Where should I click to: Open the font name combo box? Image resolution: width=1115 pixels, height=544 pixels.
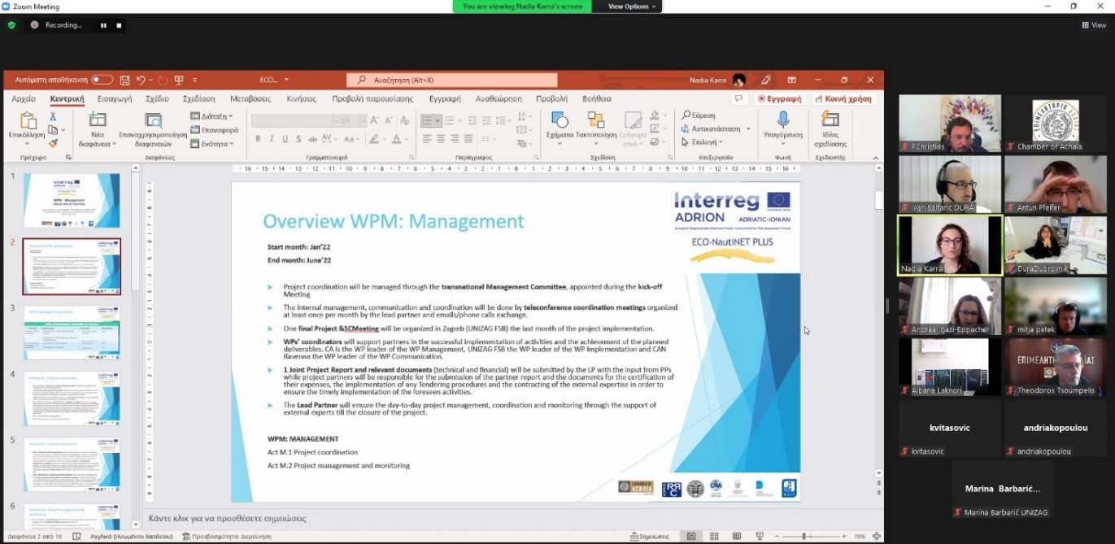pyautogui.click(x=294, y=120)
